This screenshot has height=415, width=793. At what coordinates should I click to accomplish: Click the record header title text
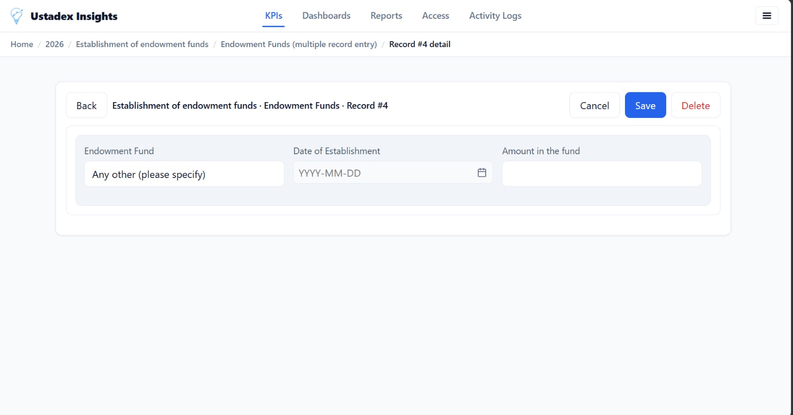[250, 106]
